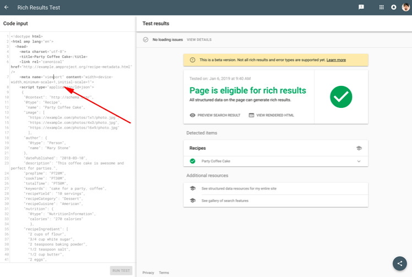Viewport: 412px width, 277px height.
Task: Click the Rich Results Test title
Action: click(x=39, y=8)
